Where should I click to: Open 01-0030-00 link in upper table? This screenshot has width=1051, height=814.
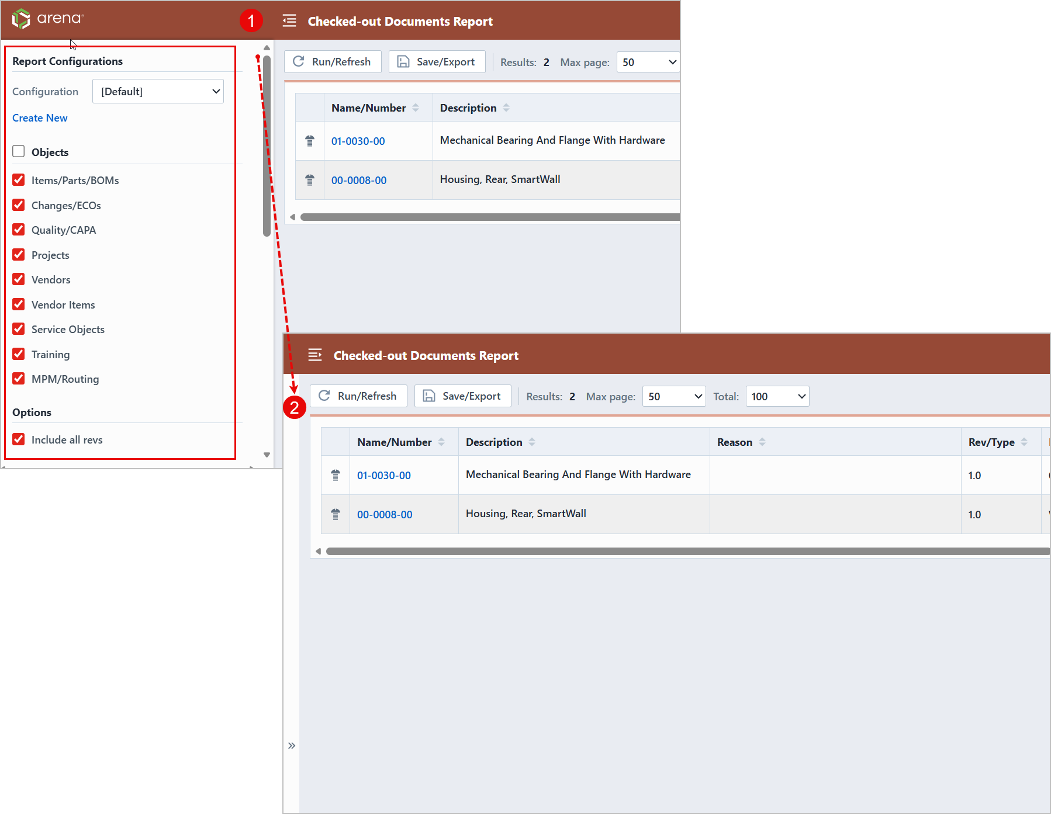(x=358, y=141)
